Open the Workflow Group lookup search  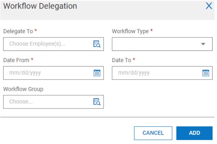pos(97,102)
